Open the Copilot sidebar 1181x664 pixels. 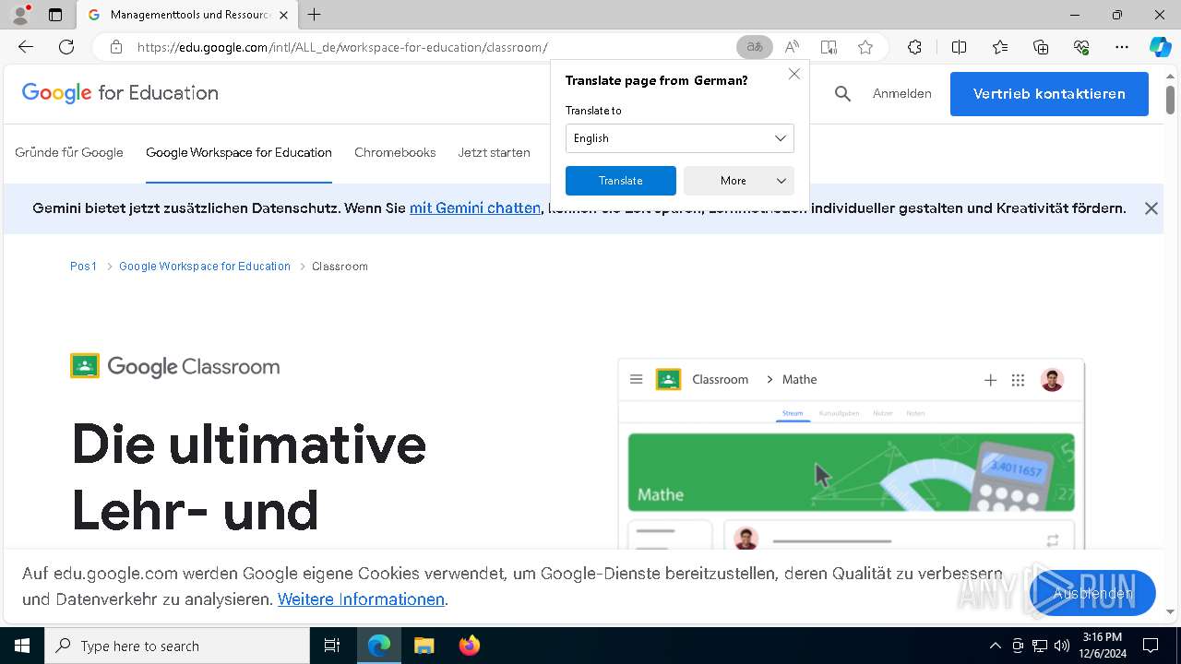tap(1160, 47)
